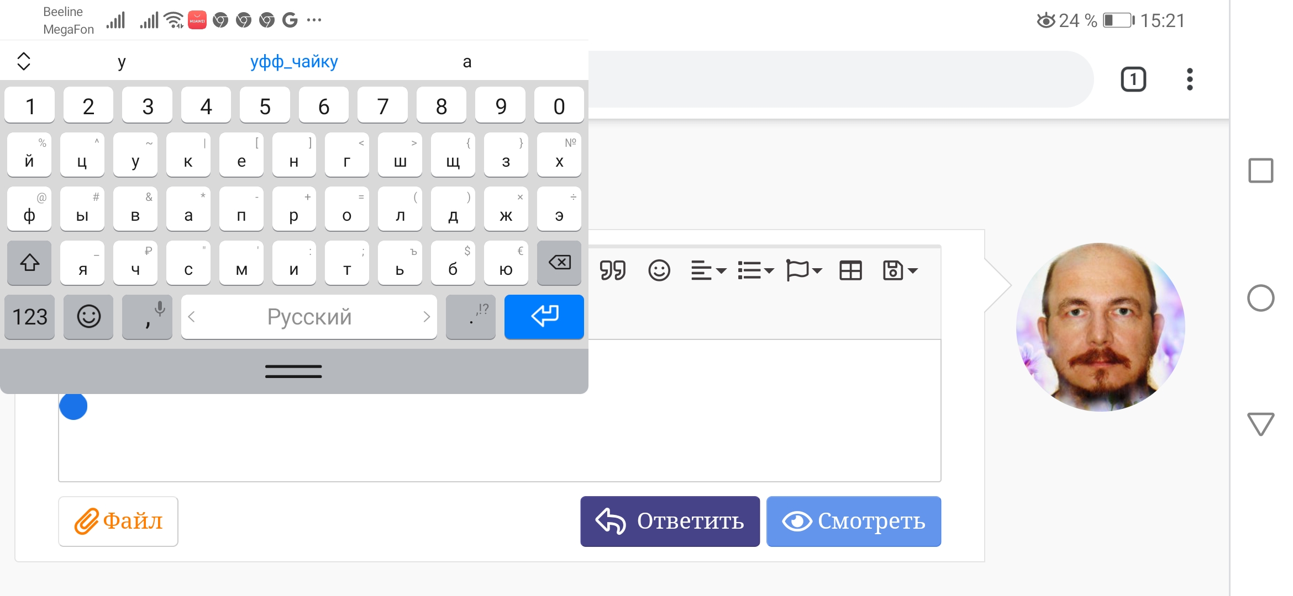Expand the save draft dropdown
The height and width of the screenshot is (596, 1293).
click(900, 270)
